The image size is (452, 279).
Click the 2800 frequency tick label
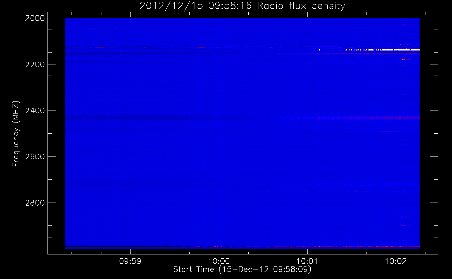pos(35,203)
